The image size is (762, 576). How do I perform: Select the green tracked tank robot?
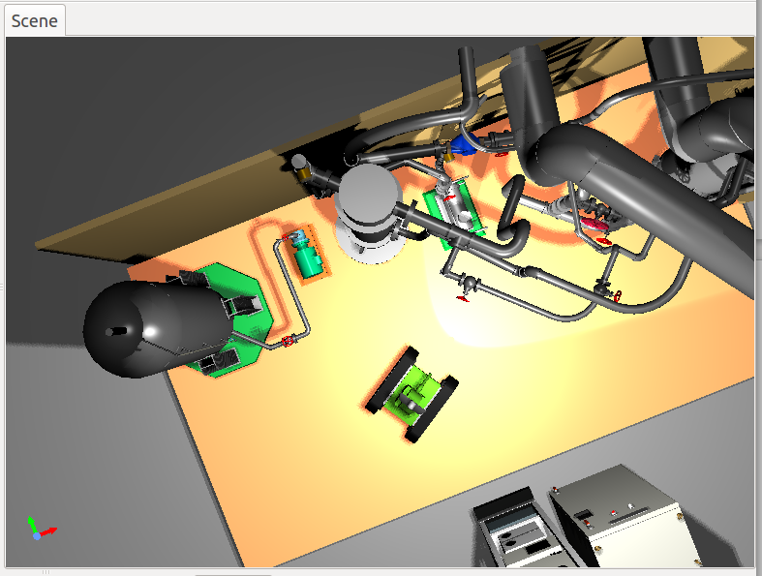(411, 393)
